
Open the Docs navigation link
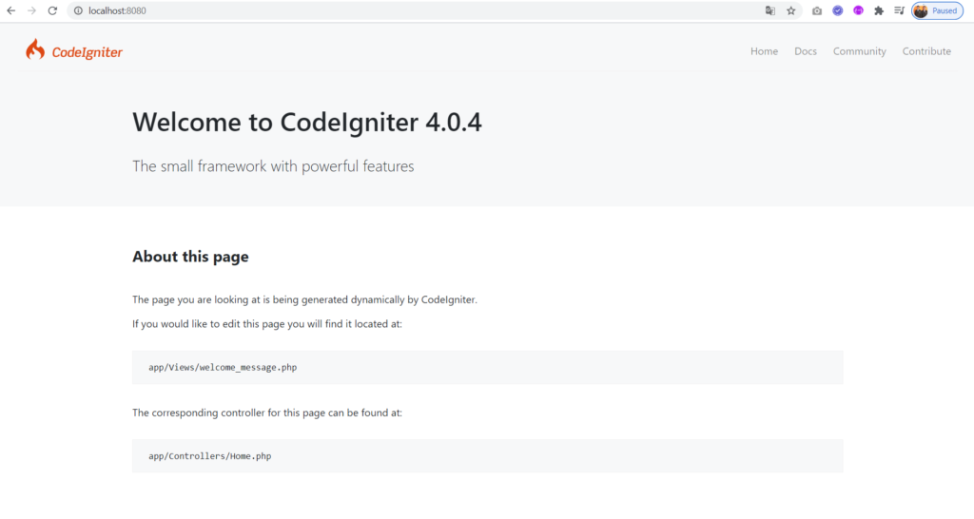806,51
